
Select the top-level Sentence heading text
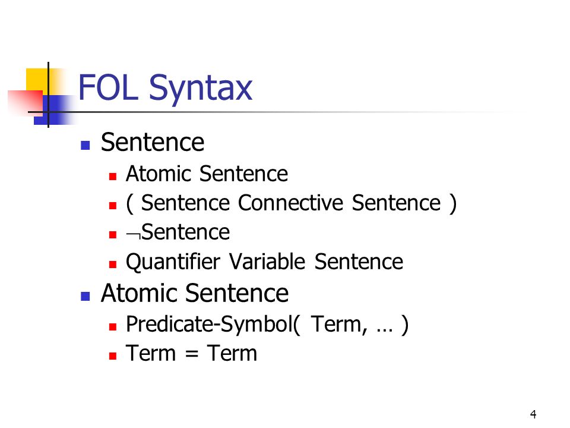[x=153, y=142]
